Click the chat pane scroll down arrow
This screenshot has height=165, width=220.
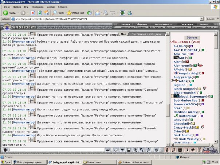tap(168, 145)
